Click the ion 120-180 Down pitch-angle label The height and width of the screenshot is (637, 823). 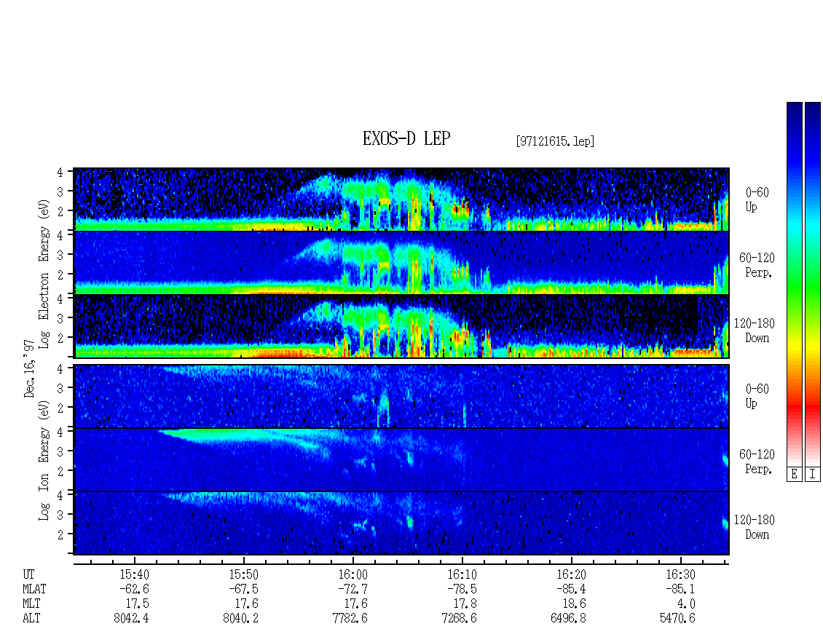coord(755,527)
